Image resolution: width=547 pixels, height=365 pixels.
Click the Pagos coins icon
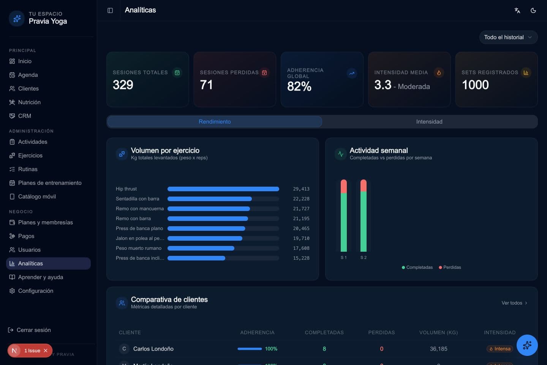click(12, 236)
